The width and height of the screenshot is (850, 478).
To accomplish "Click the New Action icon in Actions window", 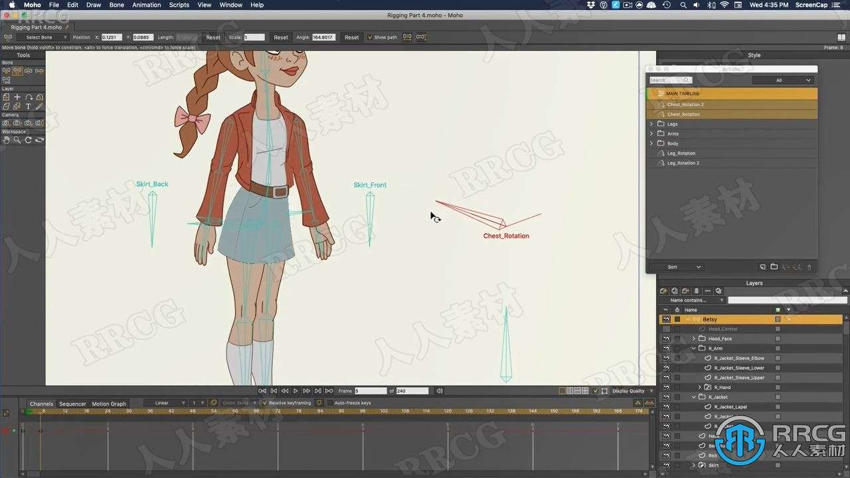I will (763, 267).
